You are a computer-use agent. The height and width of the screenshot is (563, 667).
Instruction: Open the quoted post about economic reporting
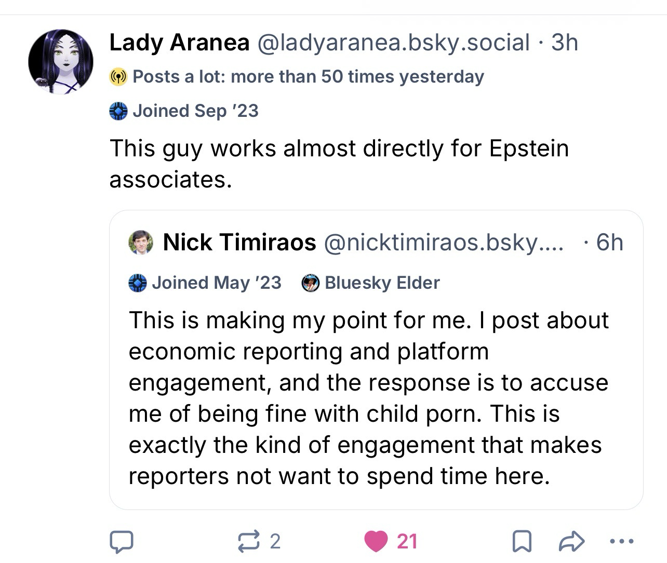369,398
